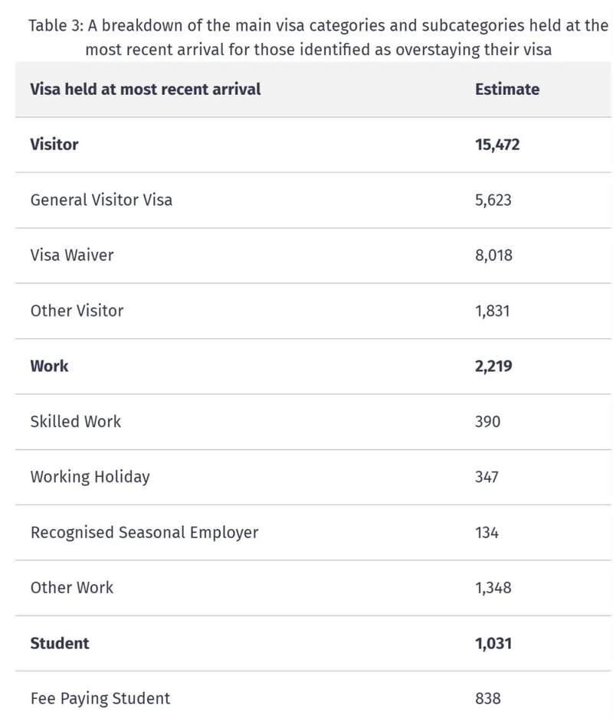
Task: Select the 'General Visitor Visa' row label
Action: tap(101, 200)
